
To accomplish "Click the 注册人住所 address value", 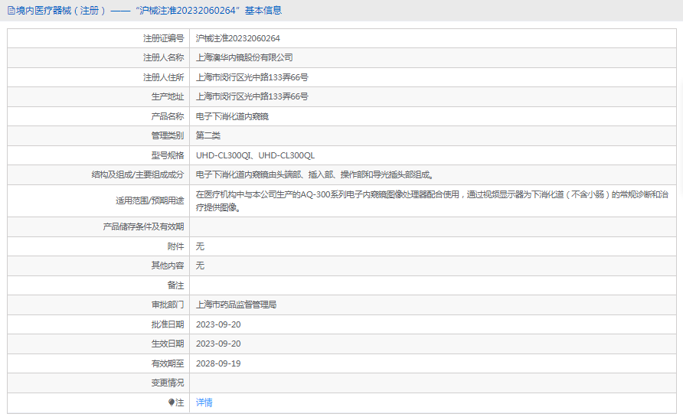I will click(252, 77).
